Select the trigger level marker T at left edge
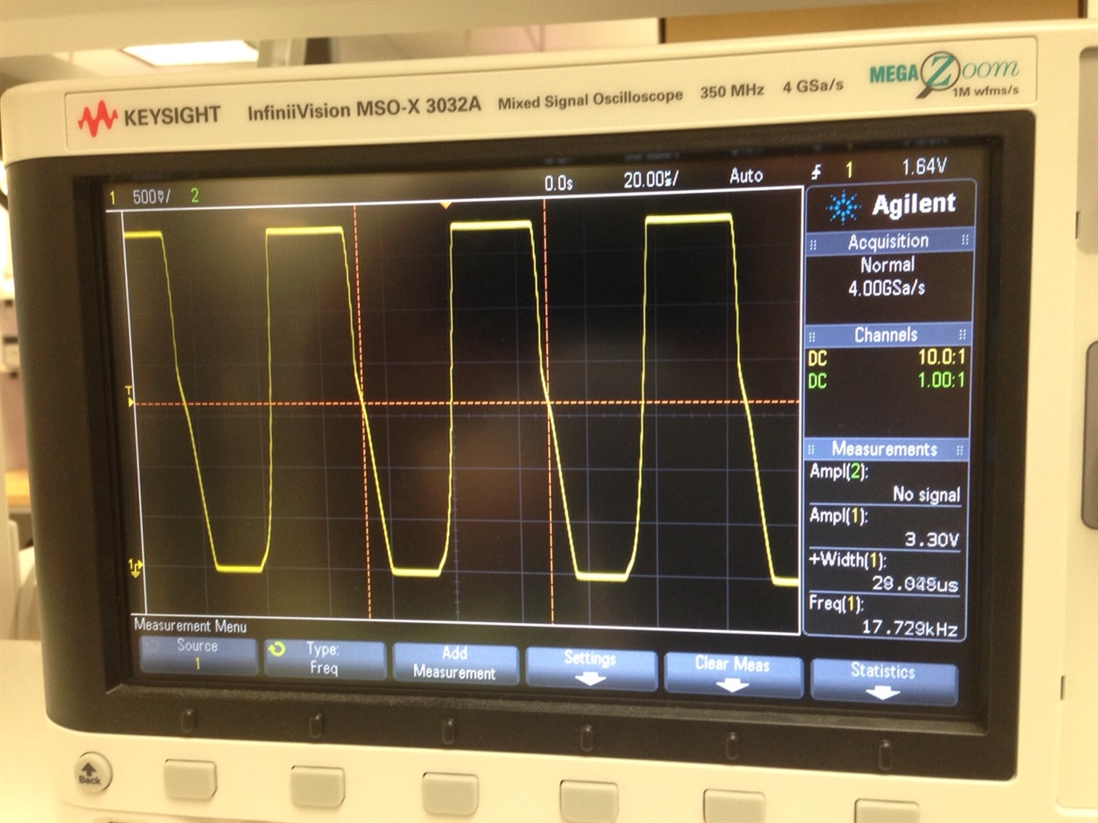 (129, 396)
